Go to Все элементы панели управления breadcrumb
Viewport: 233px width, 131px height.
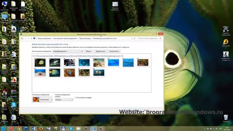coord(65,39)
